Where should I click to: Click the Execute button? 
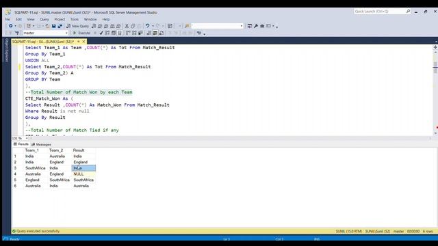pos(81,33)
